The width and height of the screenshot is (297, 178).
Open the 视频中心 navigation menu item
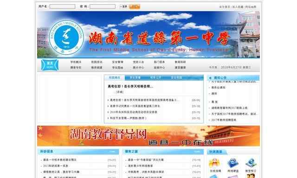coord(159,68)
